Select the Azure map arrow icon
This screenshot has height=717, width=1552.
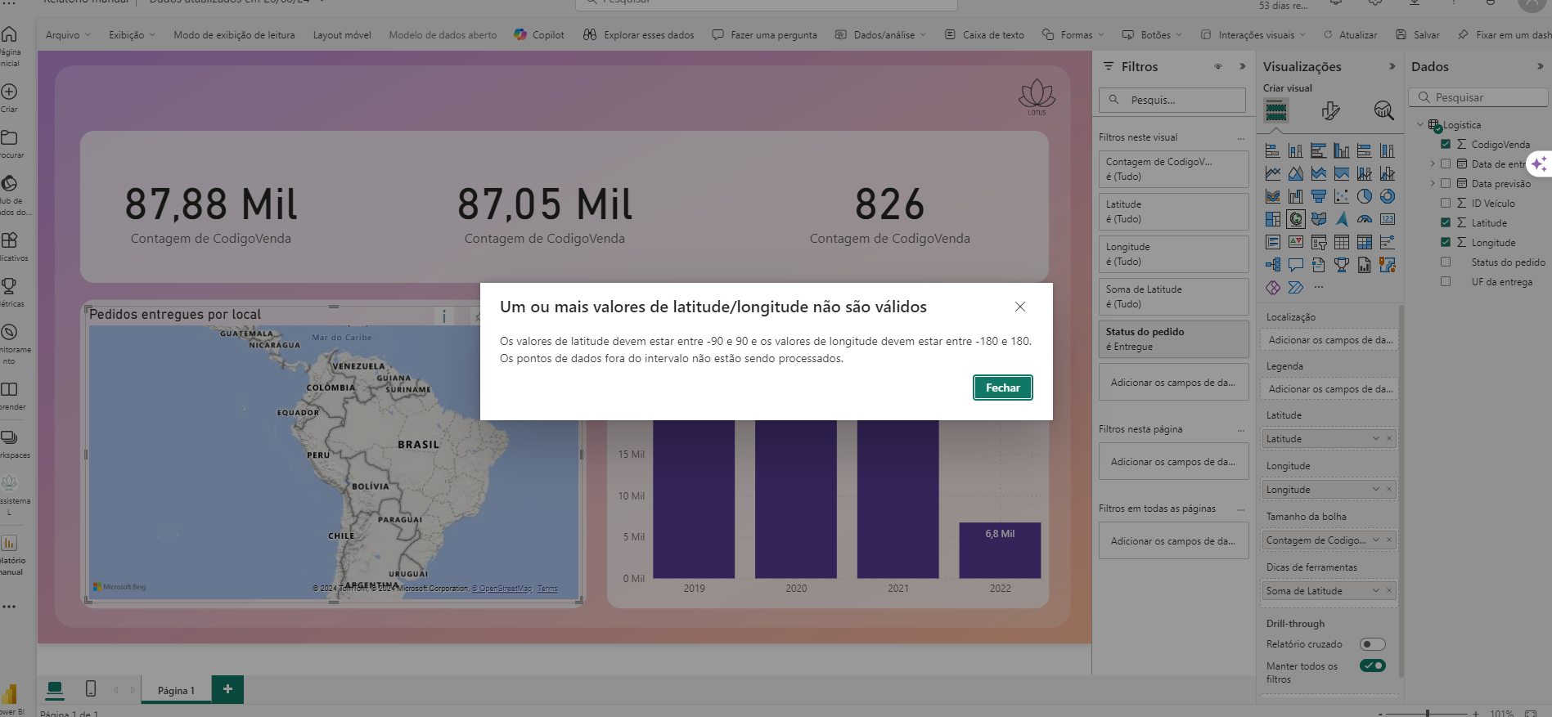(1341, 219)
